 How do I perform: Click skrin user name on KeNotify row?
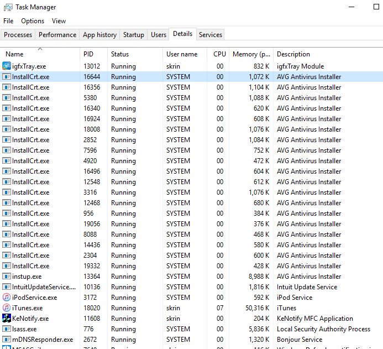[x=173, y=319]
